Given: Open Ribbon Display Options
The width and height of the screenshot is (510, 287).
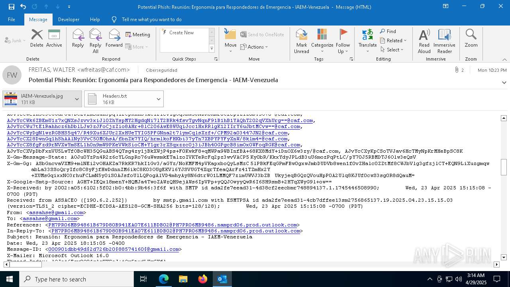Looking at the screenshot, I should click(x=445, y=6).
